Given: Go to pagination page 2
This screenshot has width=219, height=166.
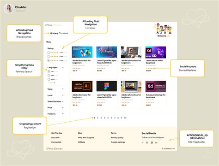Looking at the screenshot, I should click(x=97, y=118).
